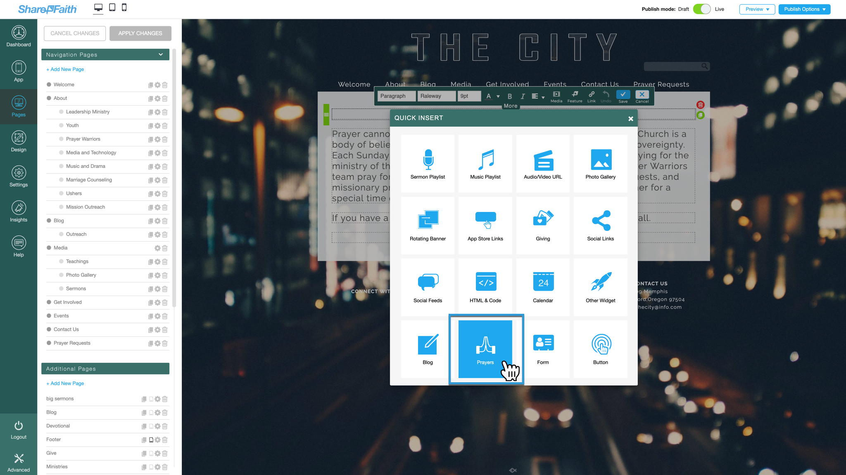Toggle bold formatting

(510, 96)
